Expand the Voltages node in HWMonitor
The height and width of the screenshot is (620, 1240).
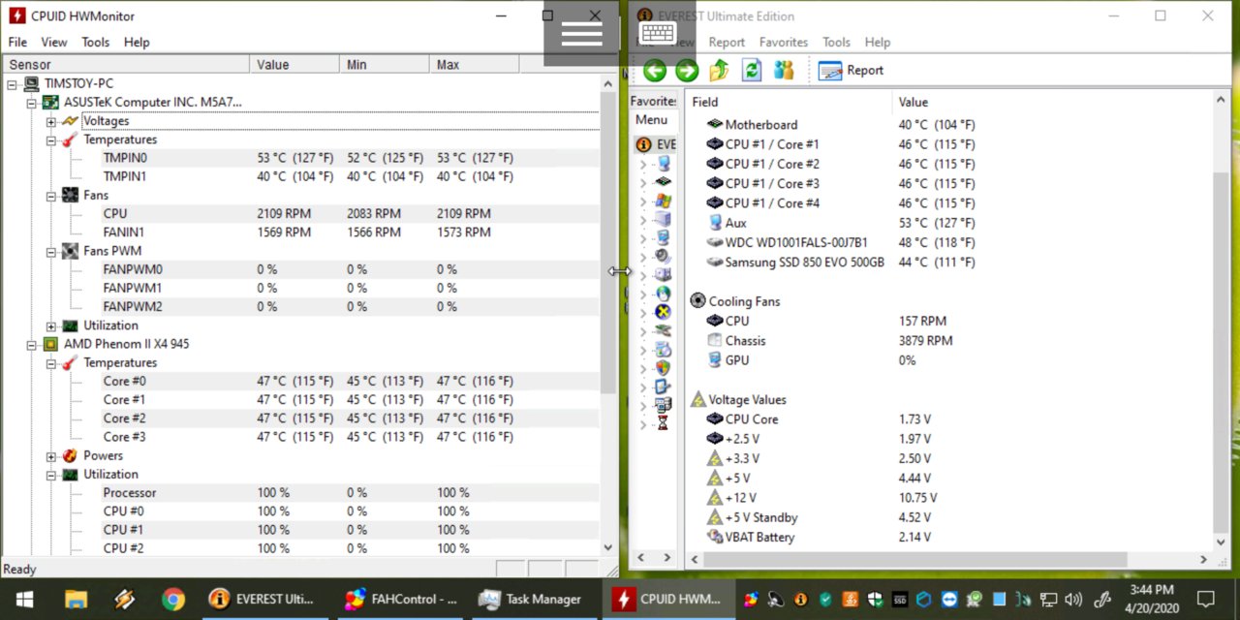click(51, 121)
